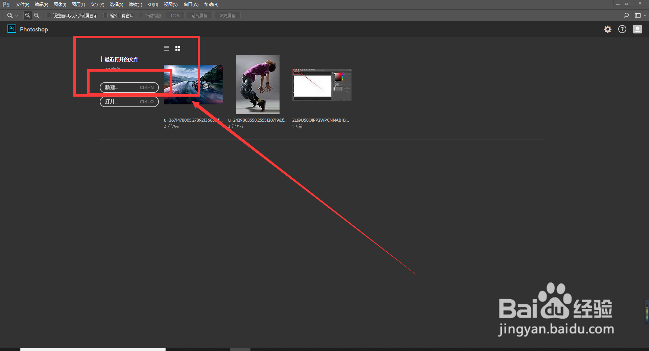The width and height of the screenshot is (649, 351).
Task: Open the 图层(L) menu
Action: (x=78, y=4)
